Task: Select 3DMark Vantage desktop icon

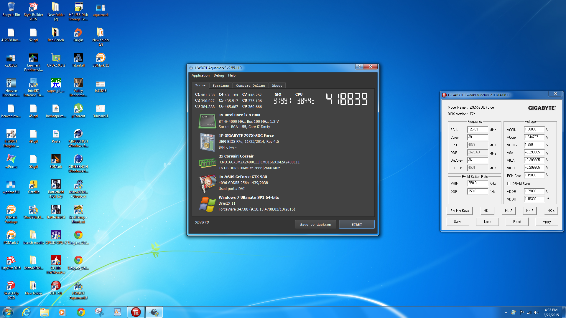Action: [x=11, y=214]
